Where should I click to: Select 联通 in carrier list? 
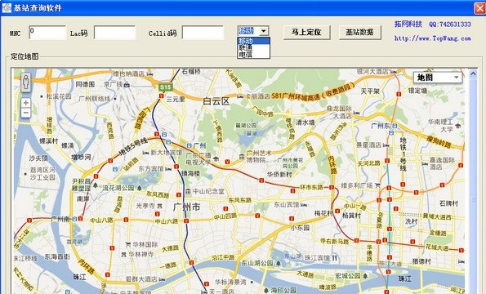[253, 47]
